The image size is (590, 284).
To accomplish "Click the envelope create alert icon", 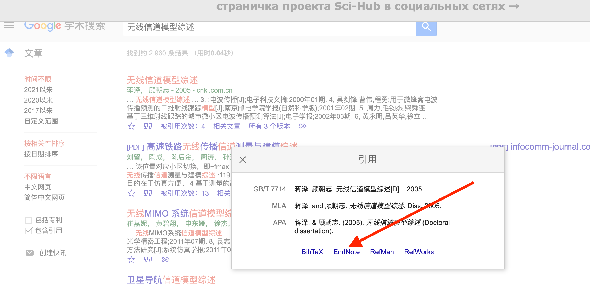I will 30,253.
